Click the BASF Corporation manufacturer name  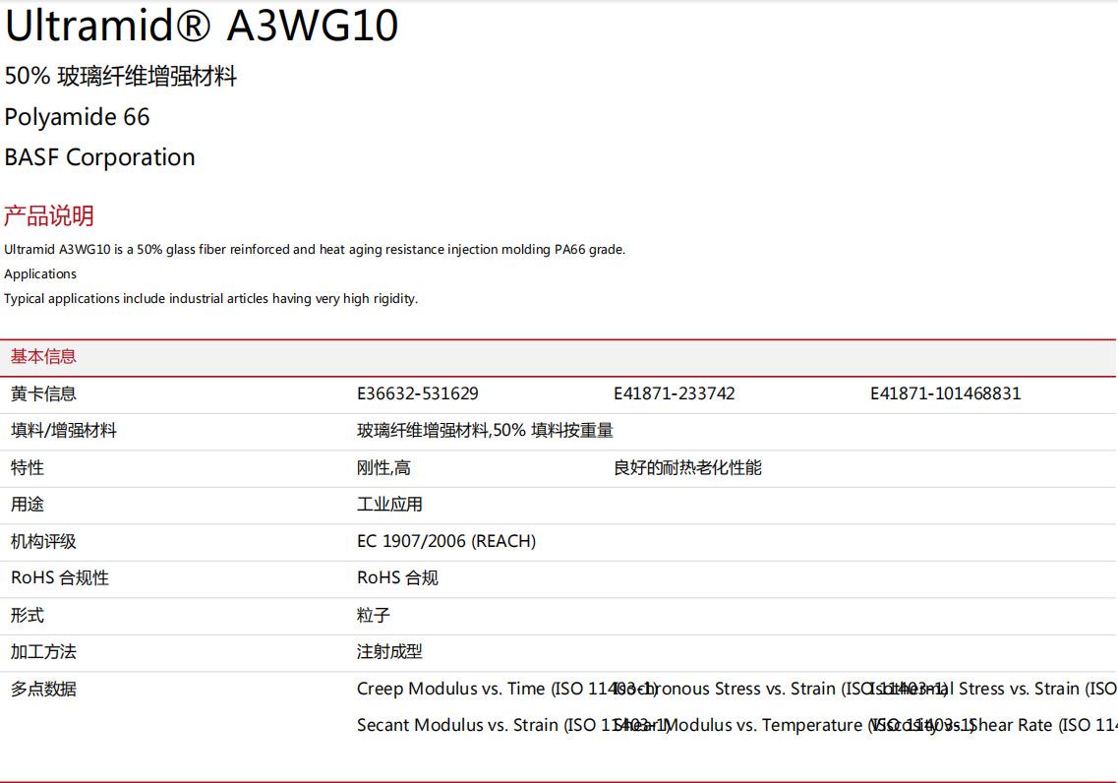coord(99,157)
